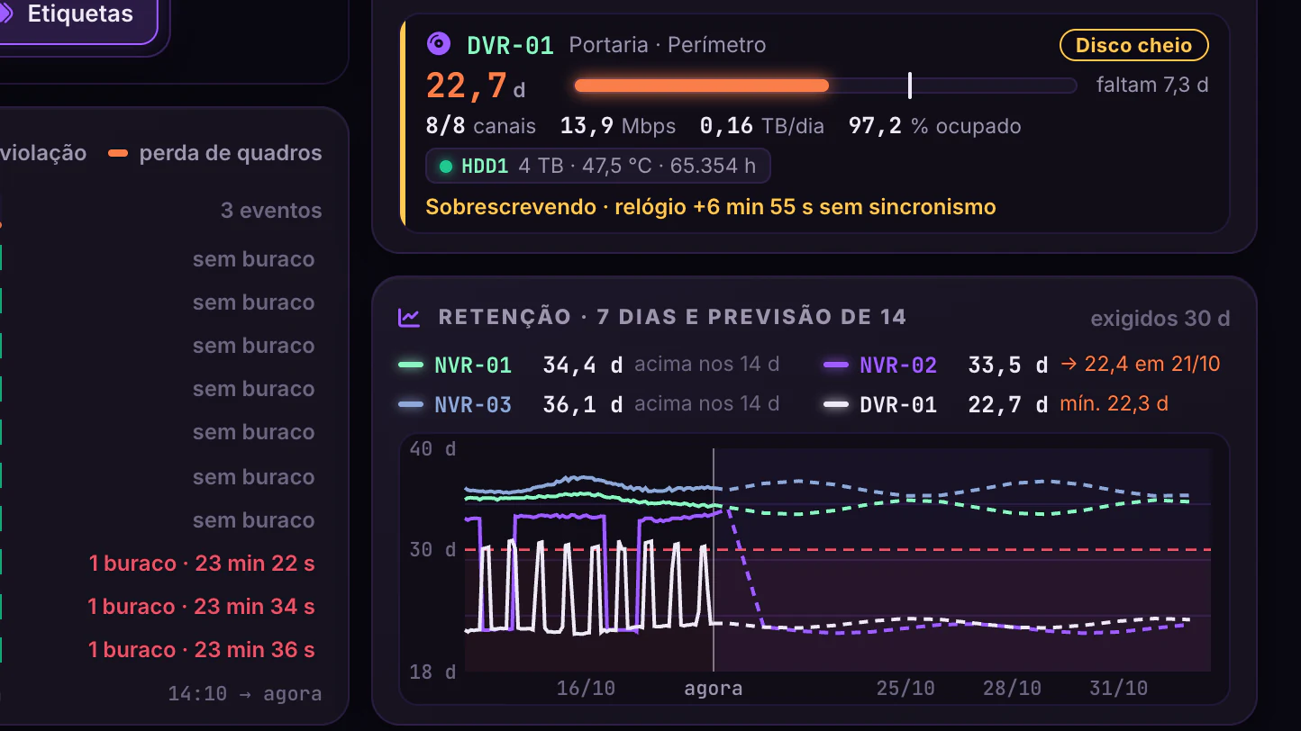Toggle the NVR-02 series in chart legend
The height and width of the screenshot is (731, 1301).
880,365
